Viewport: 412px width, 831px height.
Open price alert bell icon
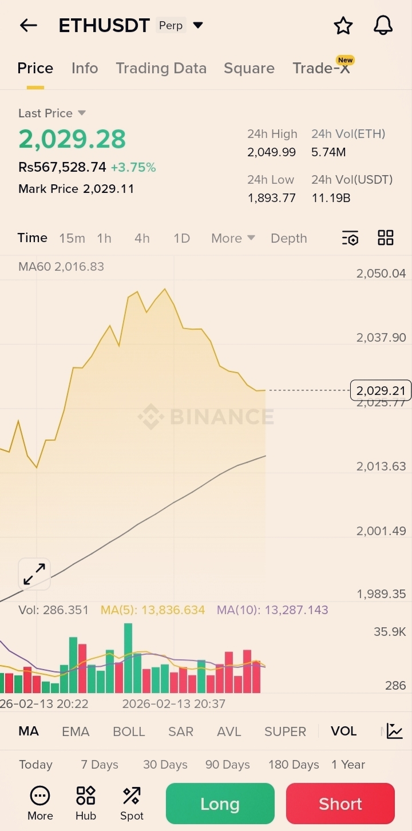383,25
